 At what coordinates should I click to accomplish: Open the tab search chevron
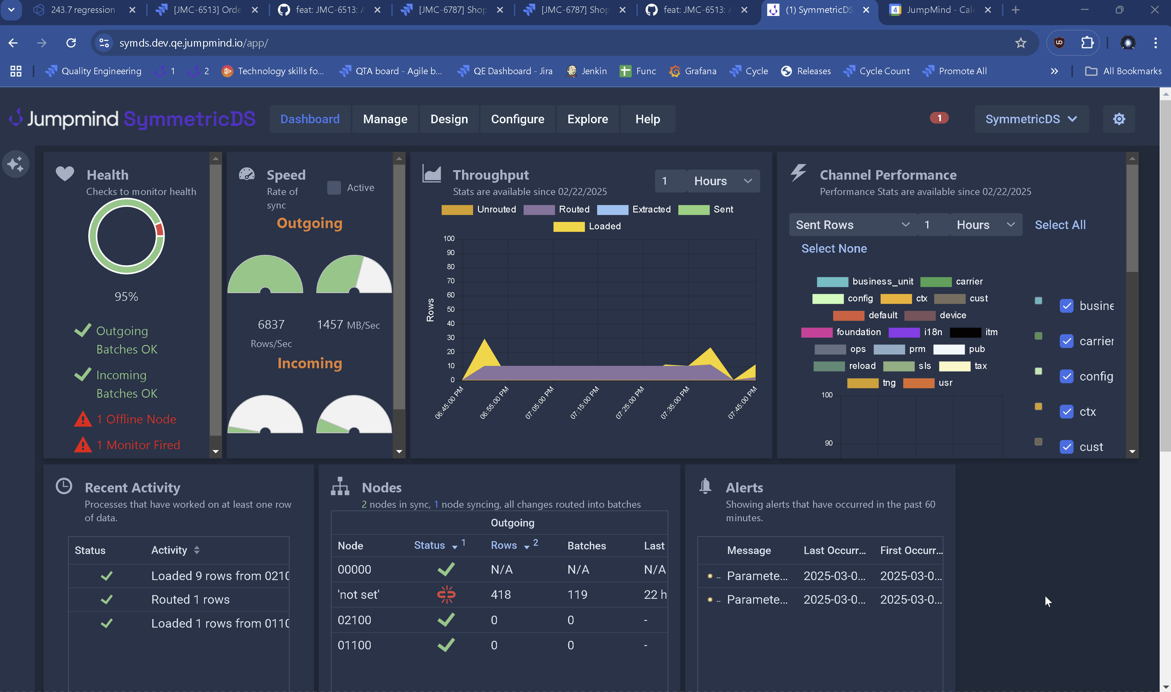(11, 10)
